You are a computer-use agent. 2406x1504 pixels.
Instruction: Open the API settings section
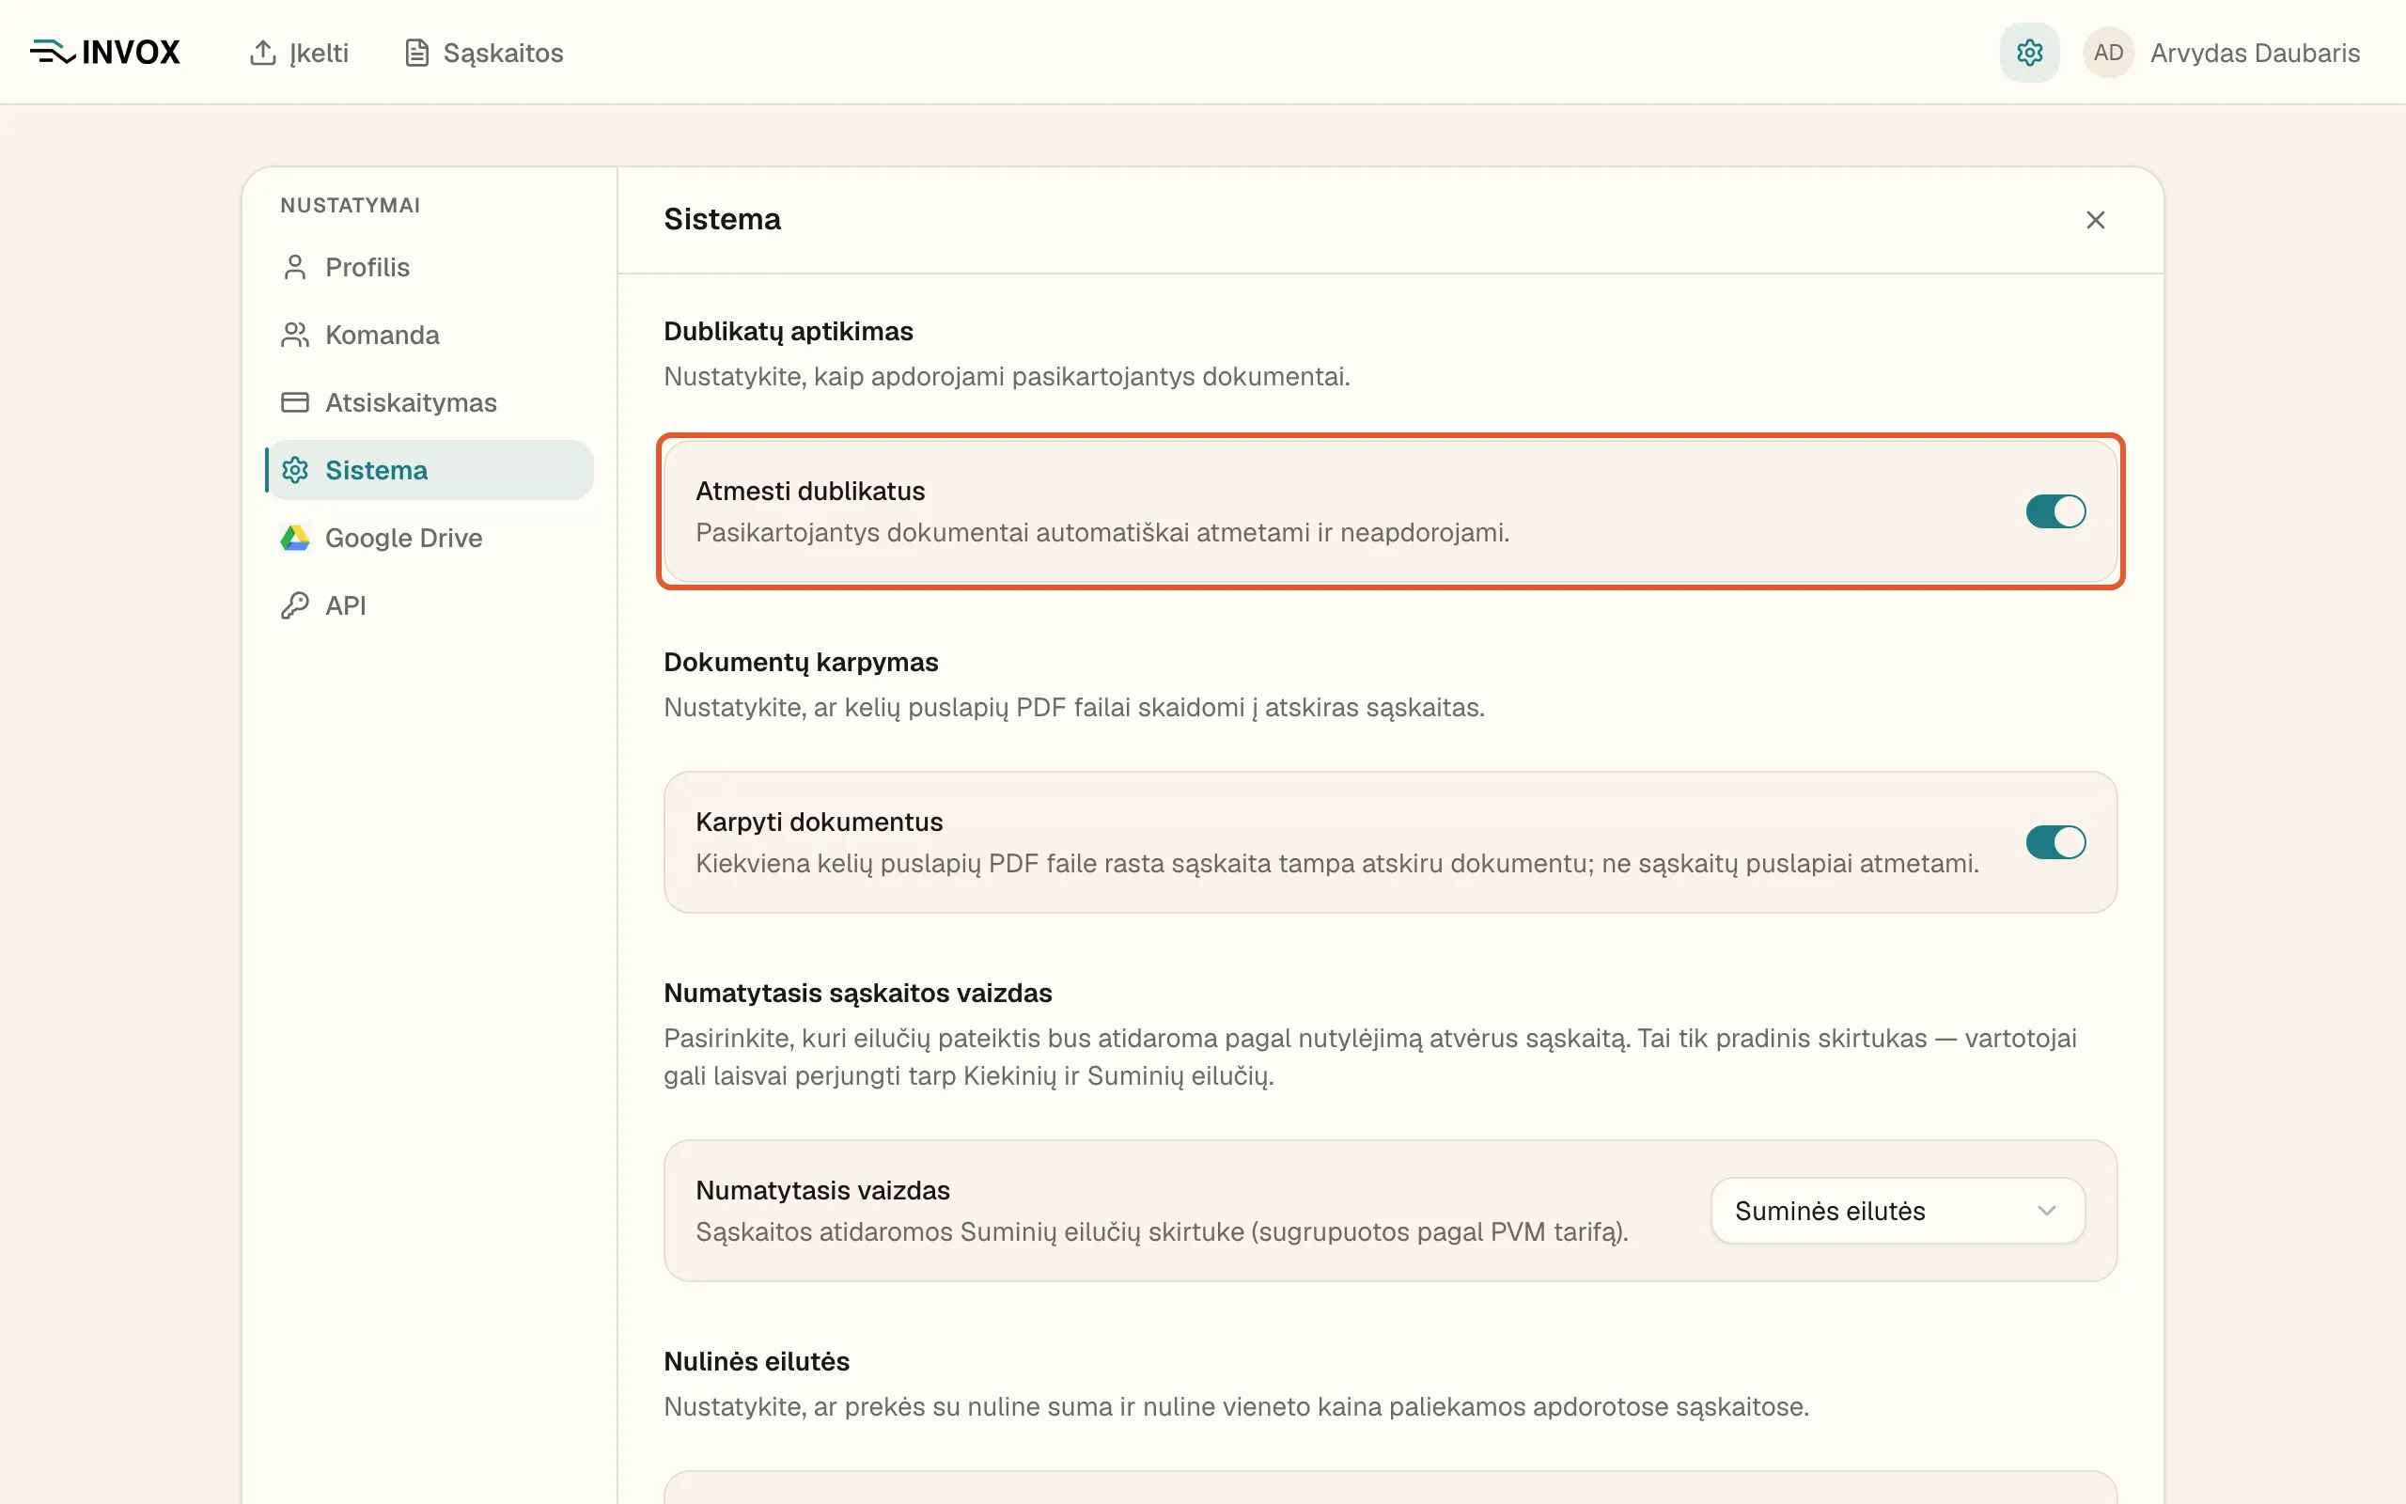pyautogui.click(x=430, y=605)
